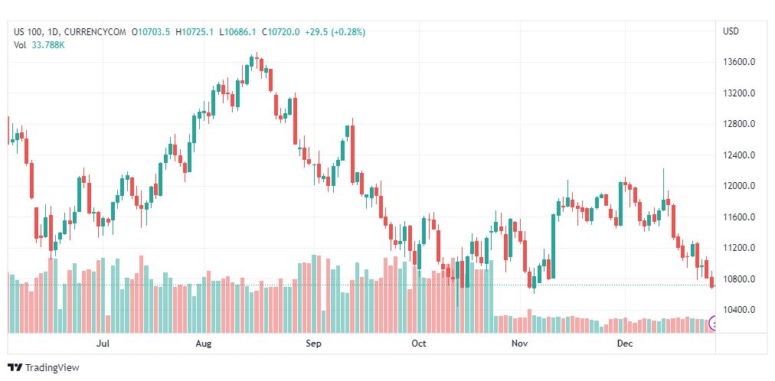Screen dimensions: 775x381
Task: Select the Jul marker on time axis
Action: point(103,344)
